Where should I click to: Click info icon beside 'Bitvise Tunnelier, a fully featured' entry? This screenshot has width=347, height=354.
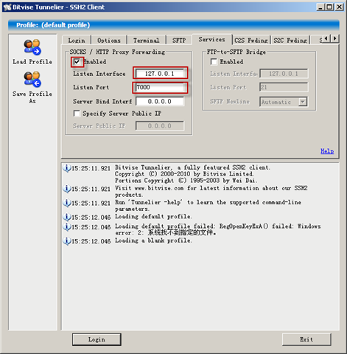click(x=67, y=168)
